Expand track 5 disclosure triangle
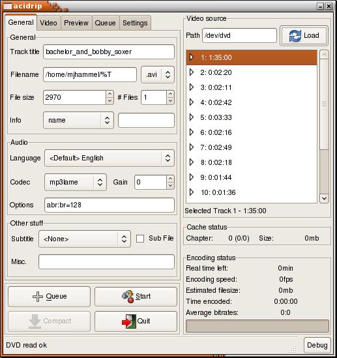Viewport: 337px width, 358px height. (x=192, y=117)
